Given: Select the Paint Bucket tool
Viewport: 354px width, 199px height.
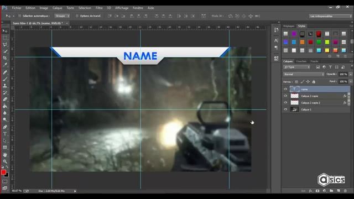Looking at the screenshot, I should [x=5, y=106].
